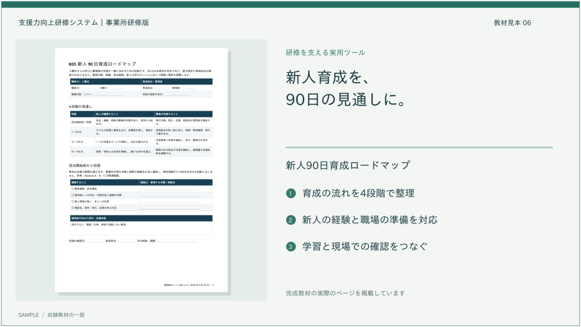Click the 教材見本 06 label

[x=512, y=23]
